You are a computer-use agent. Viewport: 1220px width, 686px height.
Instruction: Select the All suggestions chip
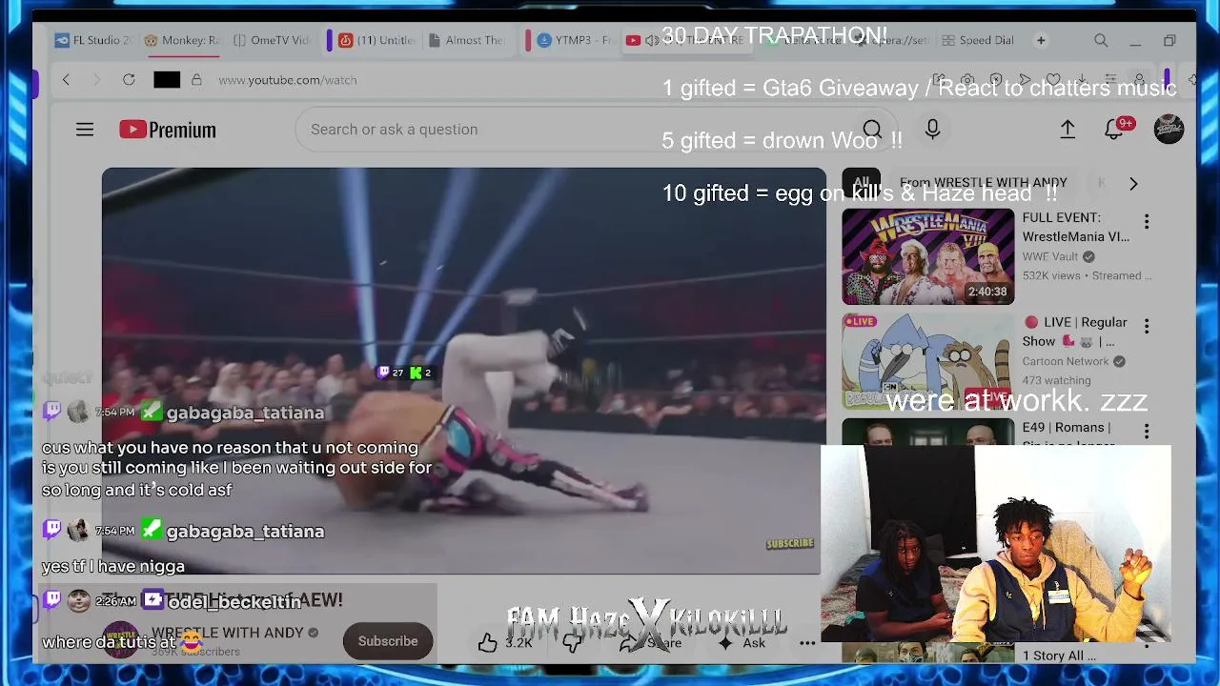click(x=861, y=182)
